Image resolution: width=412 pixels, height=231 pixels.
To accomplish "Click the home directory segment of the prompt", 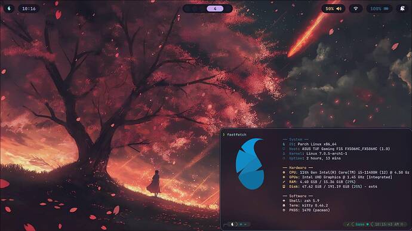I will point(243,224).
